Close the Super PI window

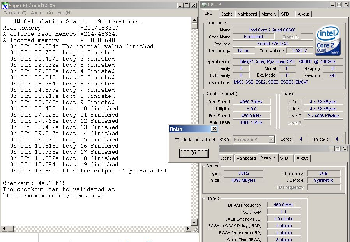194,5
